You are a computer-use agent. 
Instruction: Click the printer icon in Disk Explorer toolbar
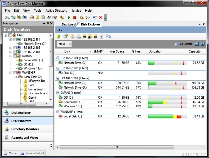(x=79, y=36)
